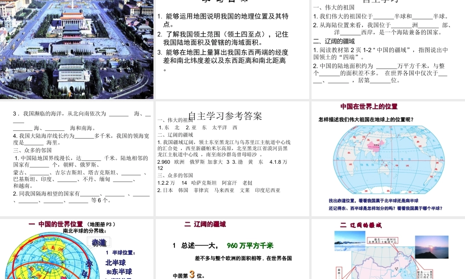Select the slide listing three numbered learning objectives
This screenshot has width=465, height=279.
[232, 49]
